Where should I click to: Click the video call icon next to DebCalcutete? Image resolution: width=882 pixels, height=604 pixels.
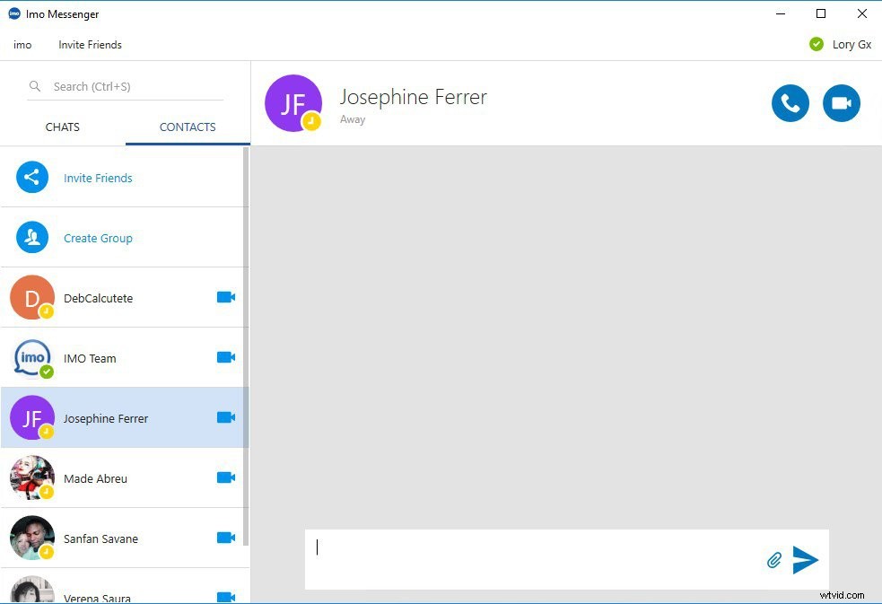tap(225, 296)
